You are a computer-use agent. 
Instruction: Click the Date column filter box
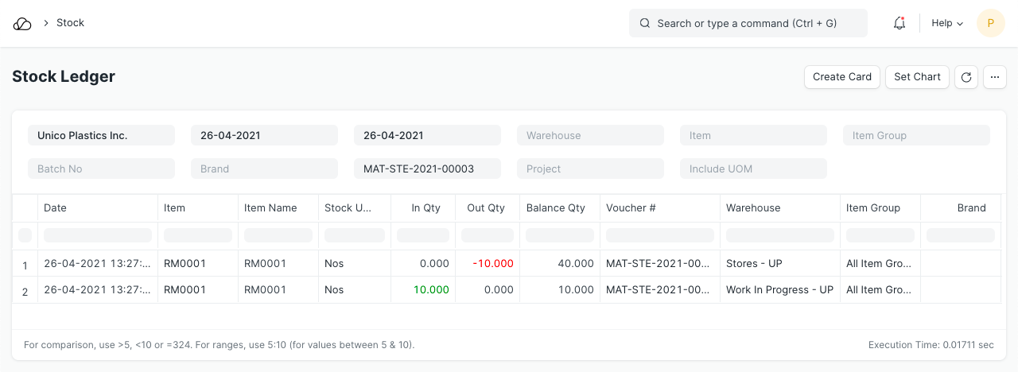[x=97, y=235]
